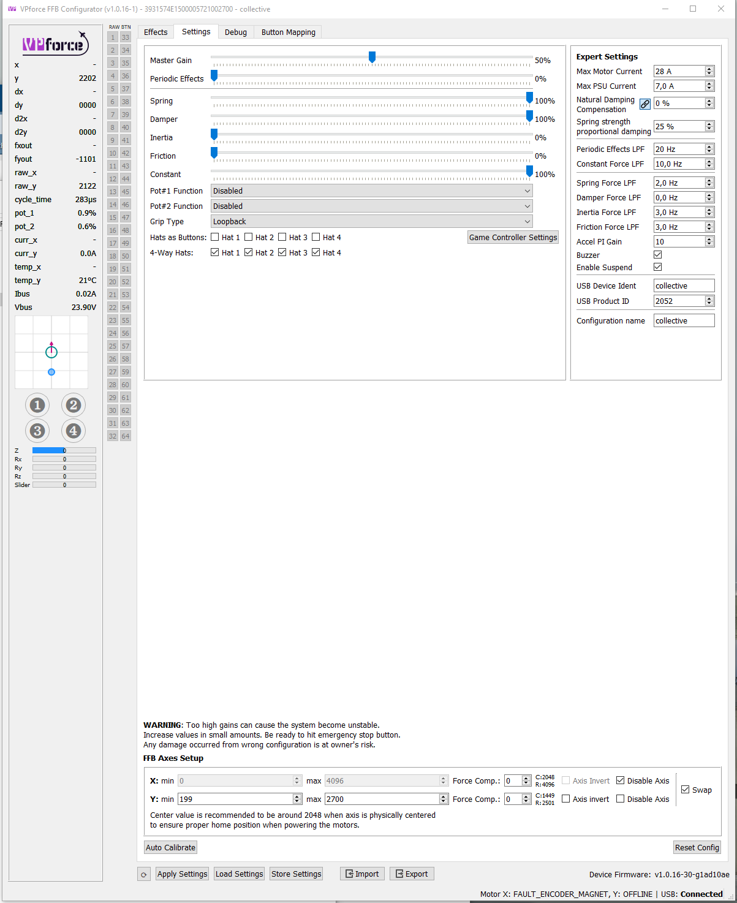Open the Pot#2 Function dropdown
This screenshot has height=903, width=737.
372,206
